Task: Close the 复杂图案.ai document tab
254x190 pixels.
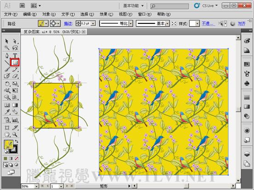Action: click(x=84, y=32)
